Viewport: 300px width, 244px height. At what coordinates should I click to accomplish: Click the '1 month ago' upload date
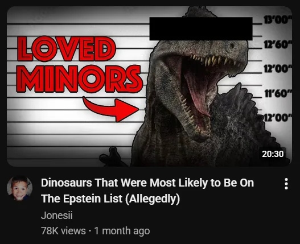pos(122,231)
